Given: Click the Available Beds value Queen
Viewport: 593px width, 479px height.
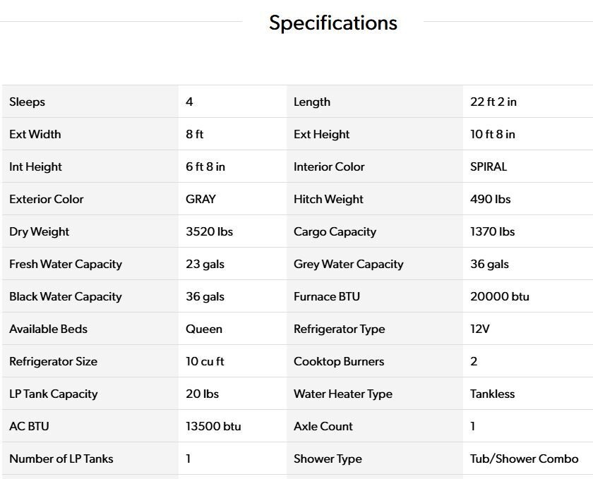Looking at the screenshot, I should click(204, 329).
